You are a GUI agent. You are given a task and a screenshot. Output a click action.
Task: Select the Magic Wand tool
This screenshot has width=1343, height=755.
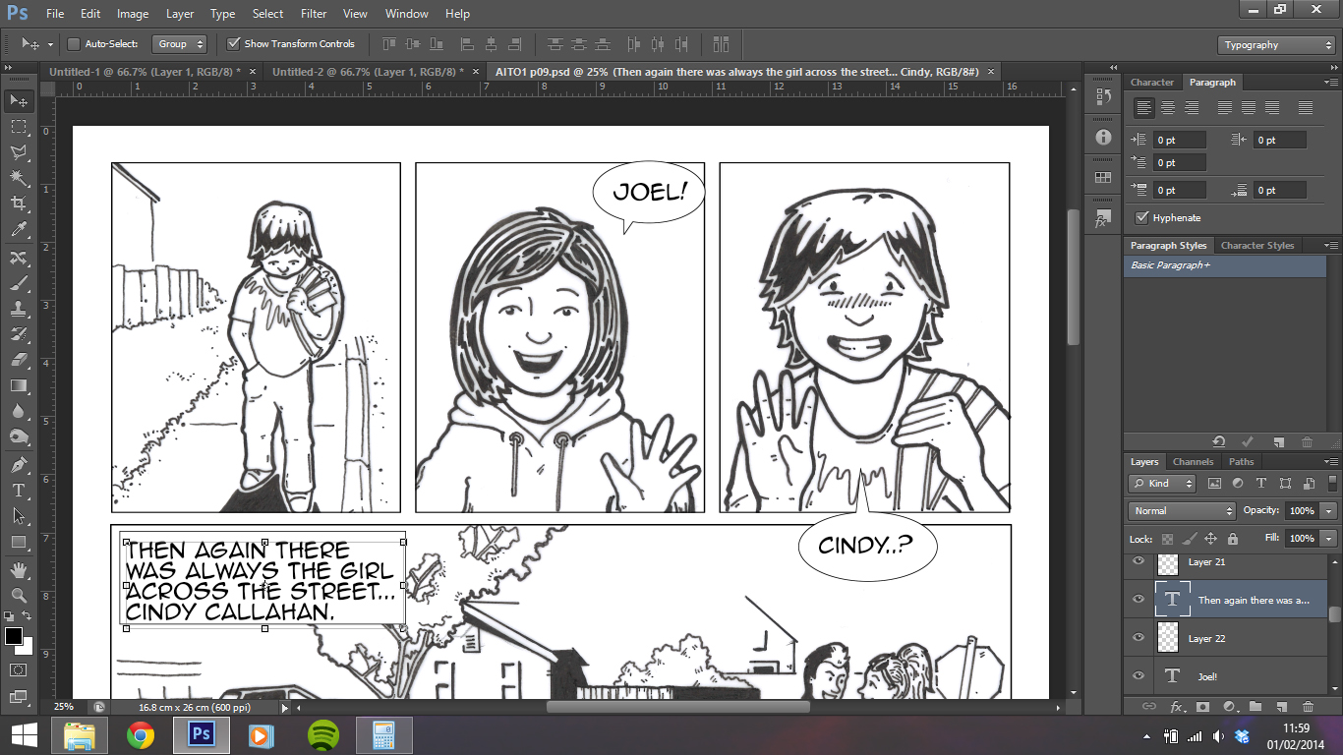click(18, 178)
